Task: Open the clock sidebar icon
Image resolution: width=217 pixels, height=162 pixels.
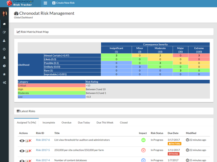Action: coord(4,49)
